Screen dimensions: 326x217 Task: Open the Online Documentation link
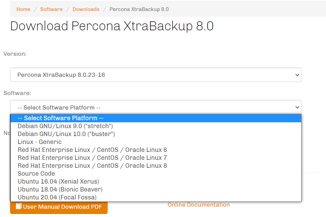click(198, 205)
